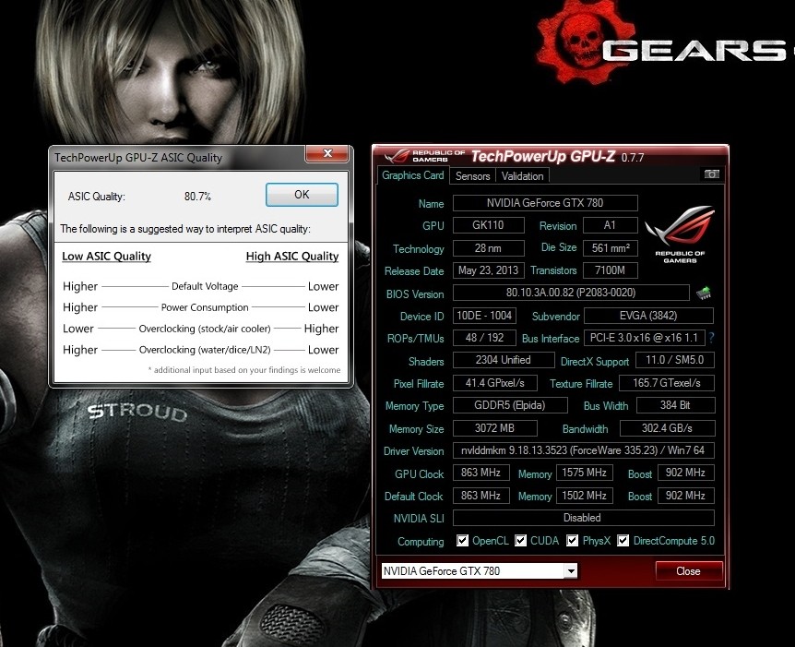
Task: Click the BIOS save chip icon
Action: (703, 293)
